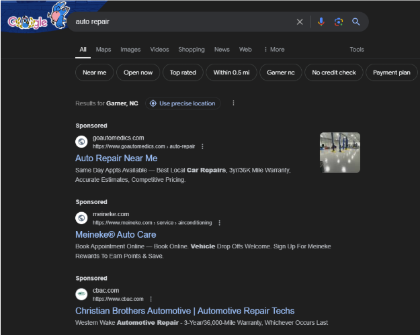Viewport: 420px width, 335px height.
Task: Click the first Sponsored label above goautomedics
Action: [91, 126]
